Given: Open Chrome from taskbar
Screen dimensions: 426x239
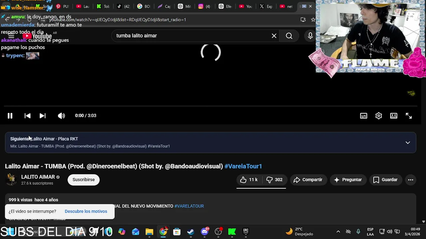Looking at the screenshot, I should [163, 232].
